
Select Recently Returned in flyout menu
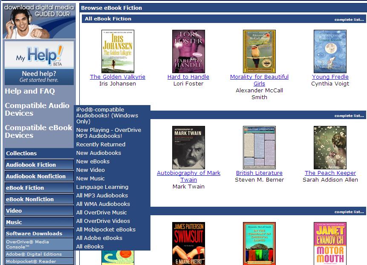click(101, 144)
